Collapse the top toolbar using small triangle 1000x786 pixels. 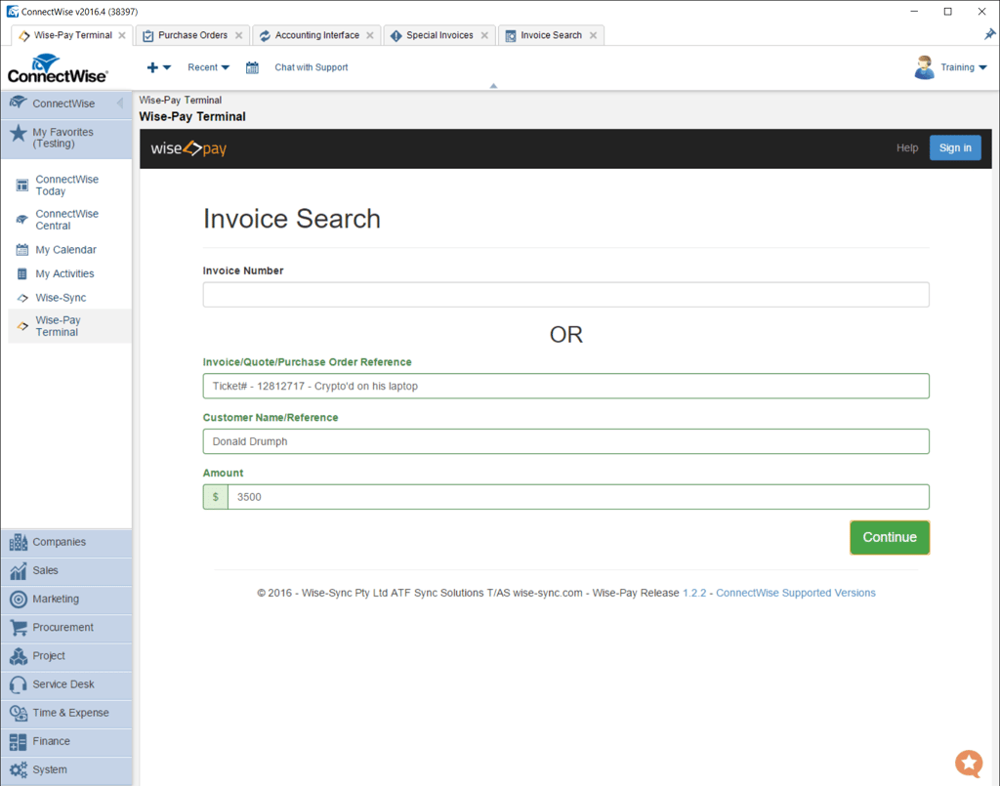[x=493, y=85]
